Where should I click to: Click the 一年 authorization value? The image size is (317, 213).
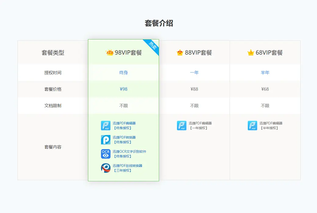point(194,73)
